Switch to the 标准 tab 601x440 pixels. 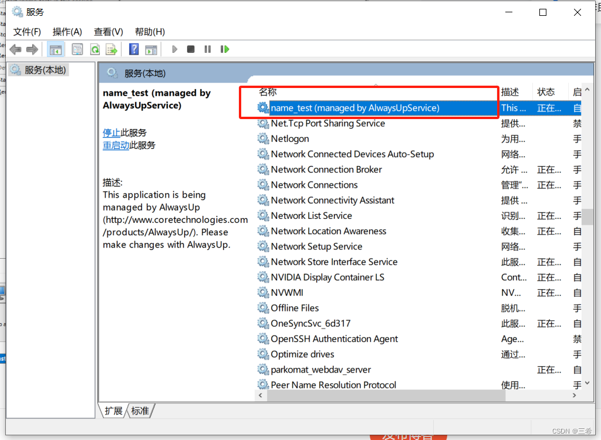click(x=140, y=411)
